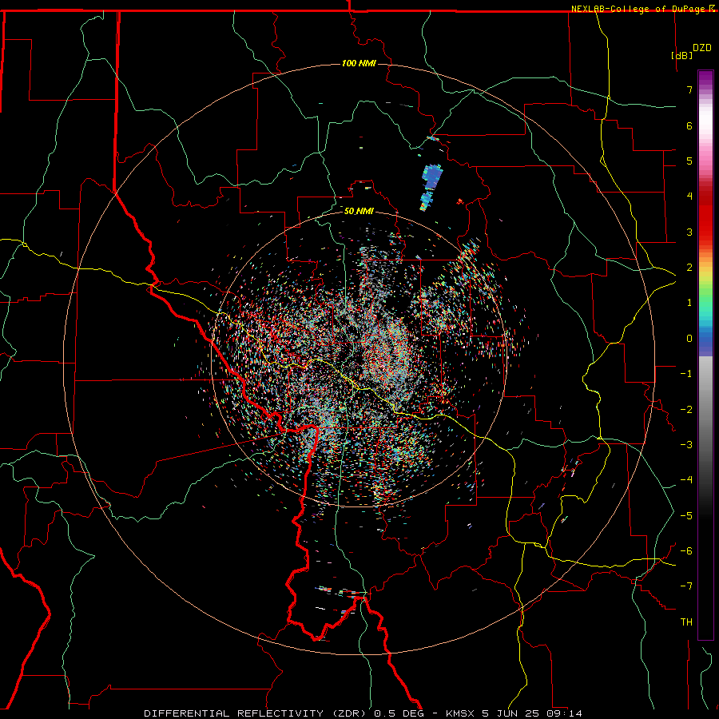This screenshot has height=719, width=719.
Task: Click the -4 value on color scale
Action: 686,480
